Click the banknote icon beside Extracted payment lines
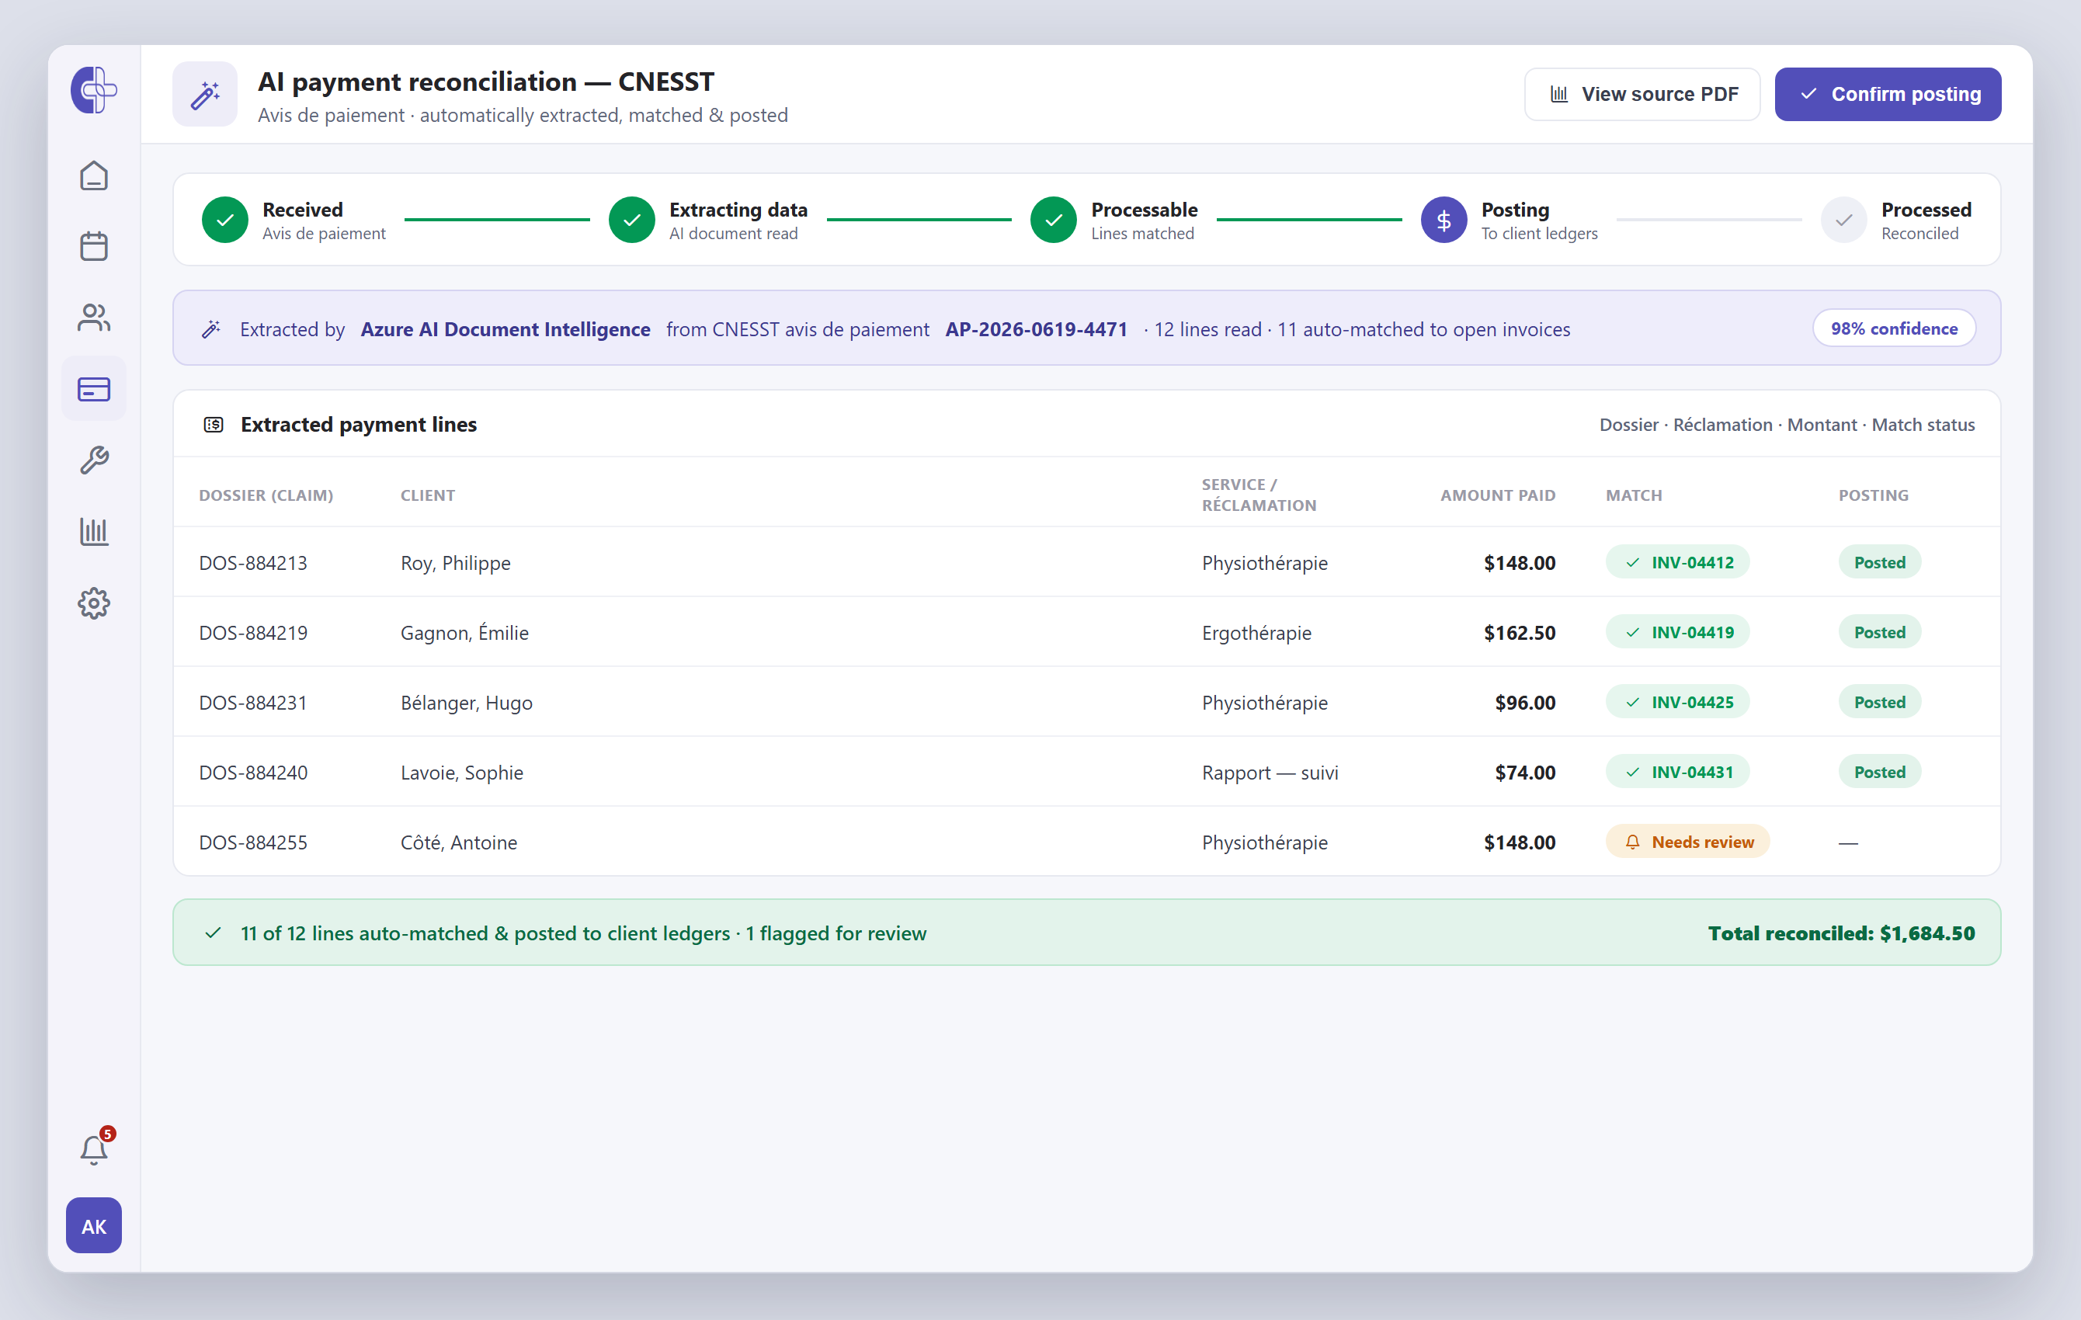Viewport: 2081px width, 1320px height. (214, 425)
